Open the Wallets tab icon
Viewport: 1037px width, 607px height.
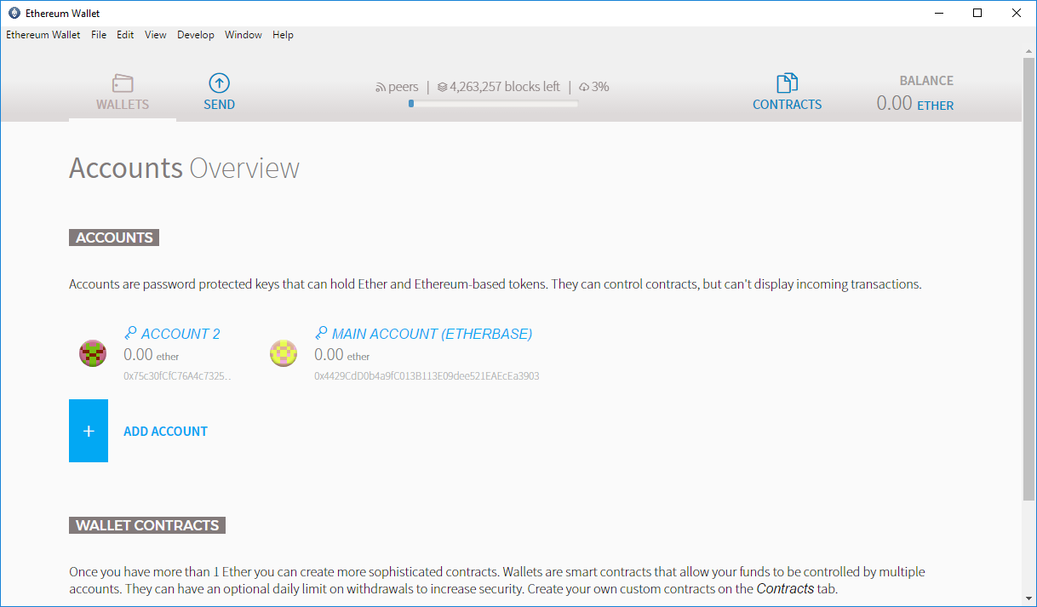coord(123,83)
